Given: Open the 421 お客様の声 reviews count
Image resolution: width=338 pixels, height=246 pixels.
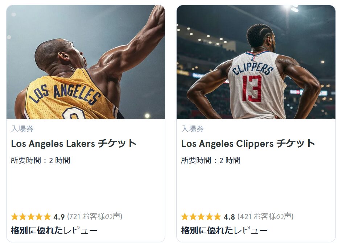Looking at the screenshot, I should coord(265,216).
